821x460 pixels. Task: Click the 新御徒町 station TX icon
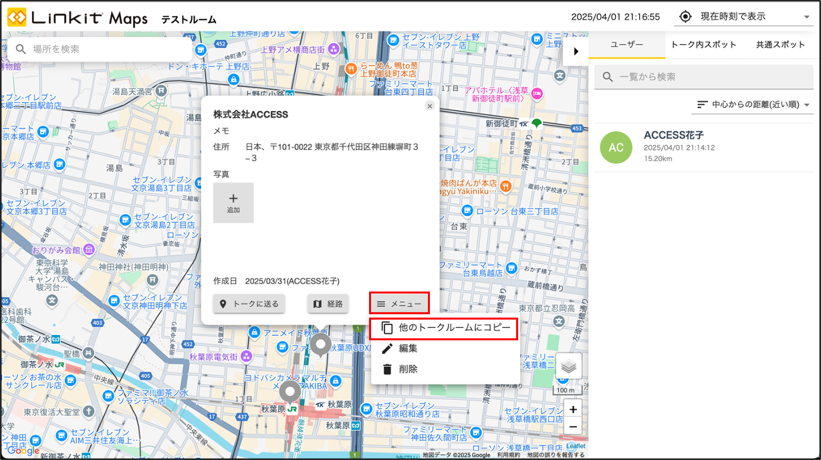(x=524, y=124)
